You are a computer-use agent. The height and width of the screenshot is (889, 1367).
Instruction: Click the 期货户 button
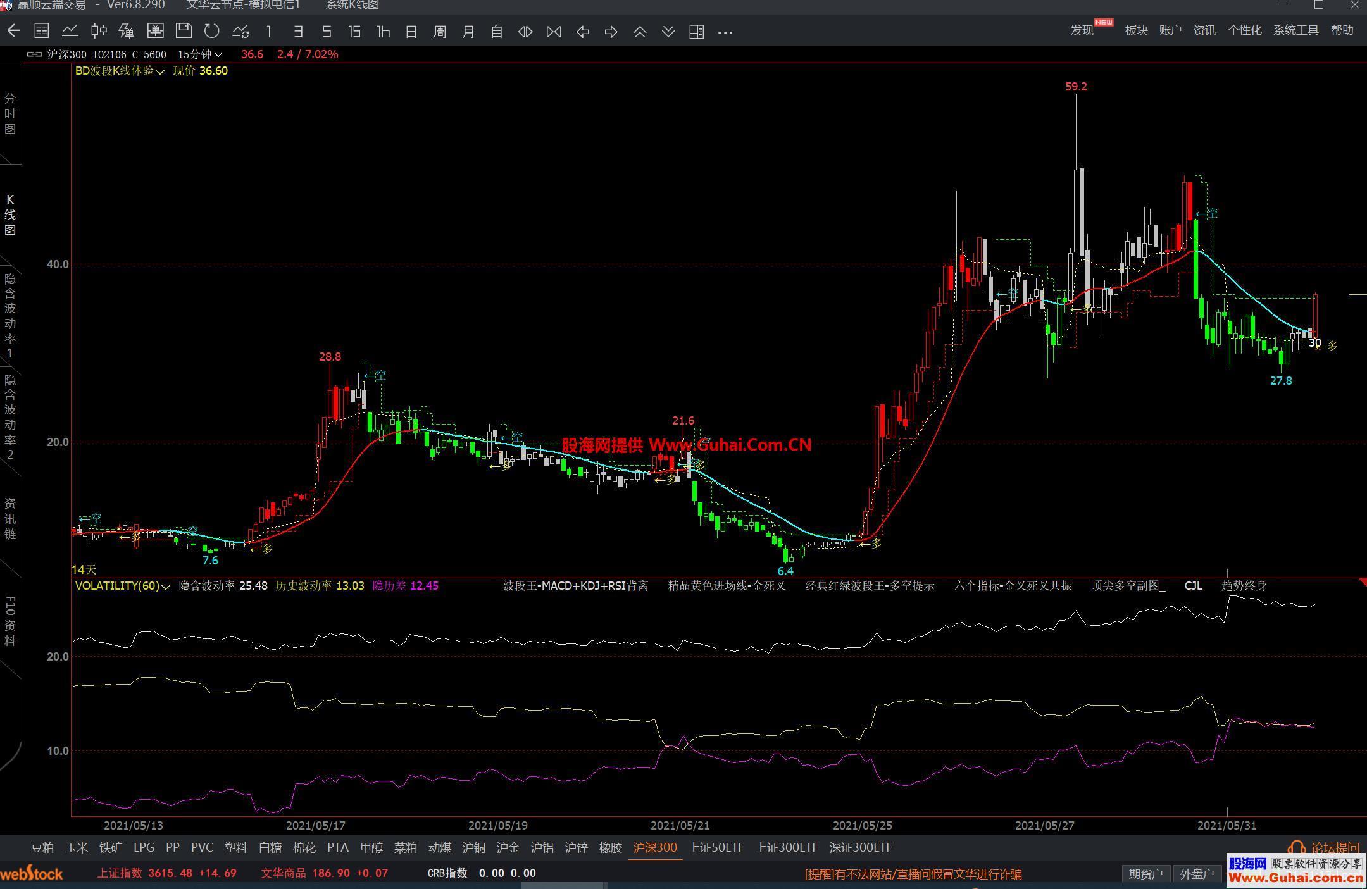1145,874
